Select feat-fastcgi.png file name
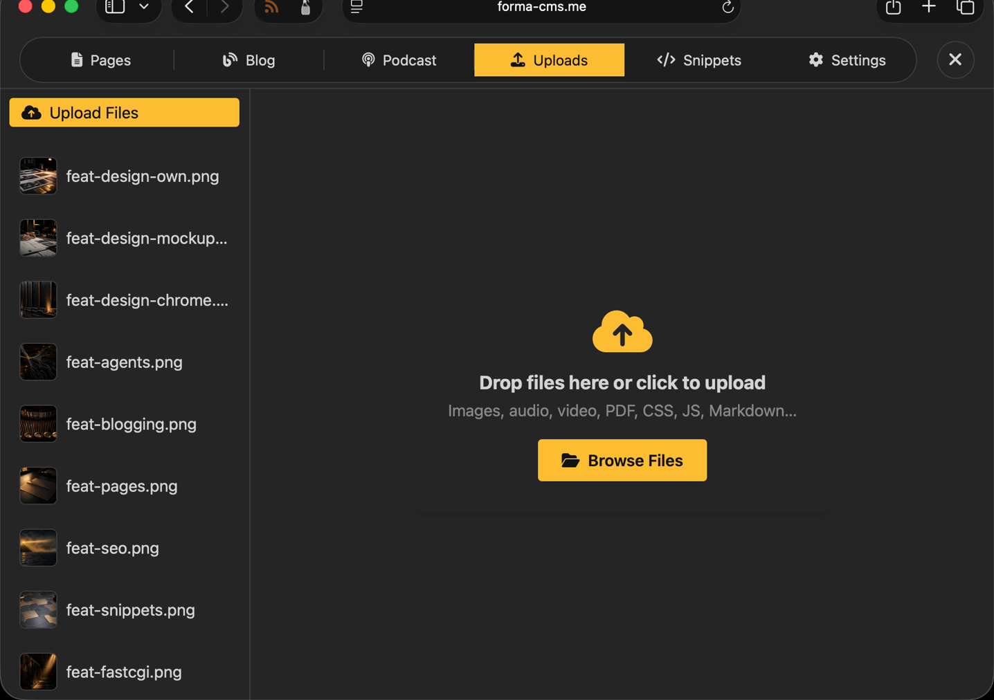 point(123,672)
